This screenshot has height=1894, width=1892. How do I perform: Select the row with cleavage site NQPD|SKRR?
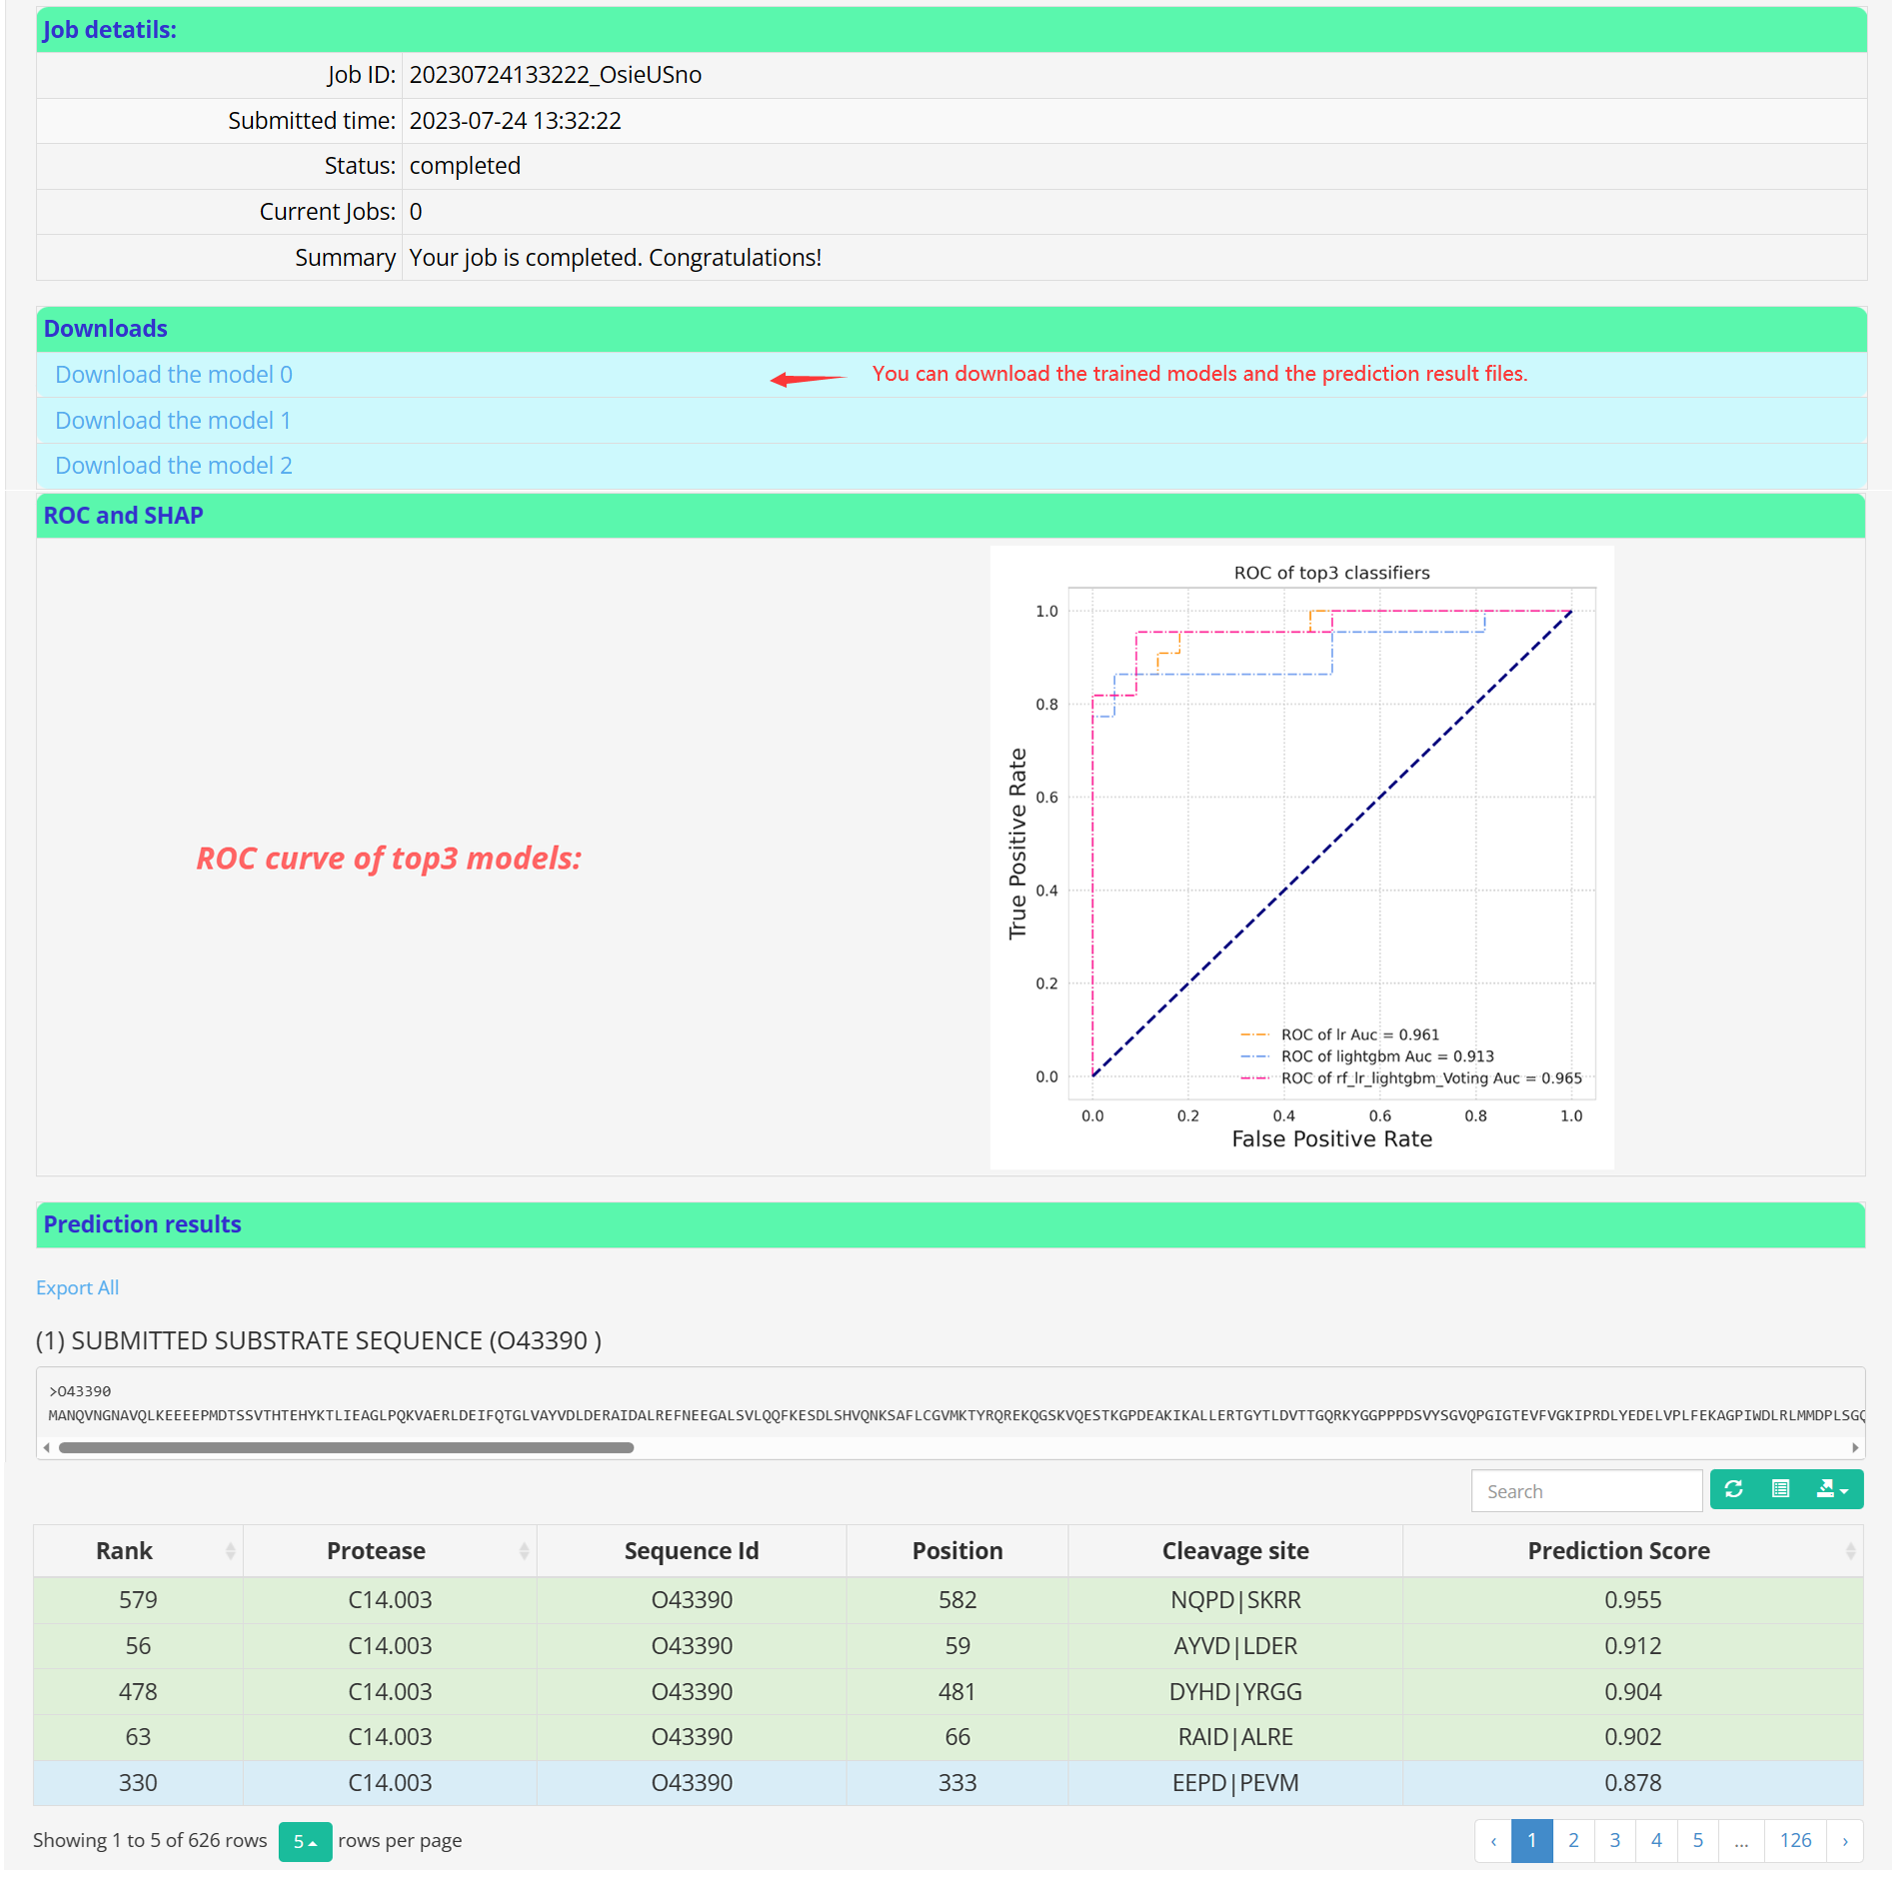click(x=948, y=1600)
